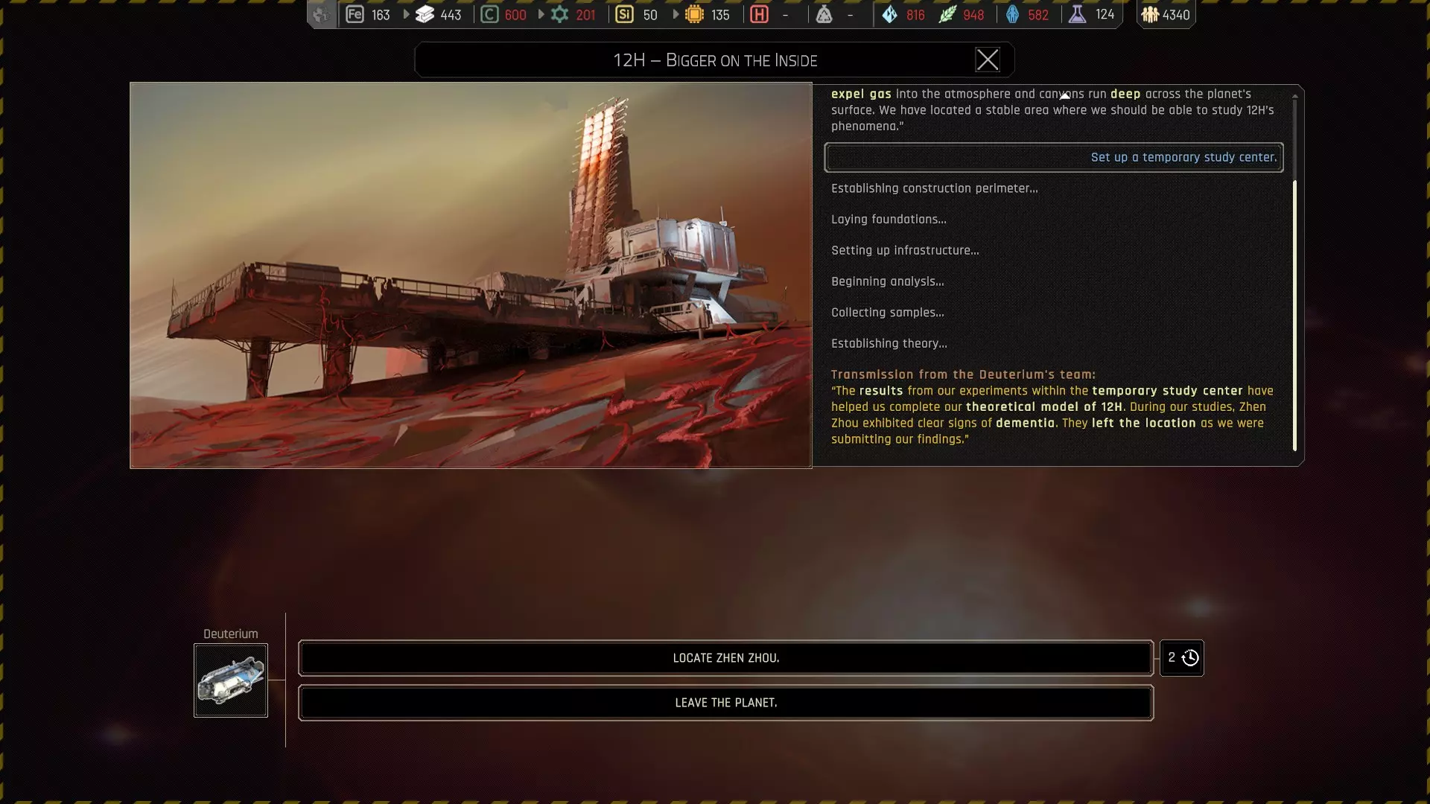
Task: Click the Carbon (C) resource icon
Action: click(489, 14)
